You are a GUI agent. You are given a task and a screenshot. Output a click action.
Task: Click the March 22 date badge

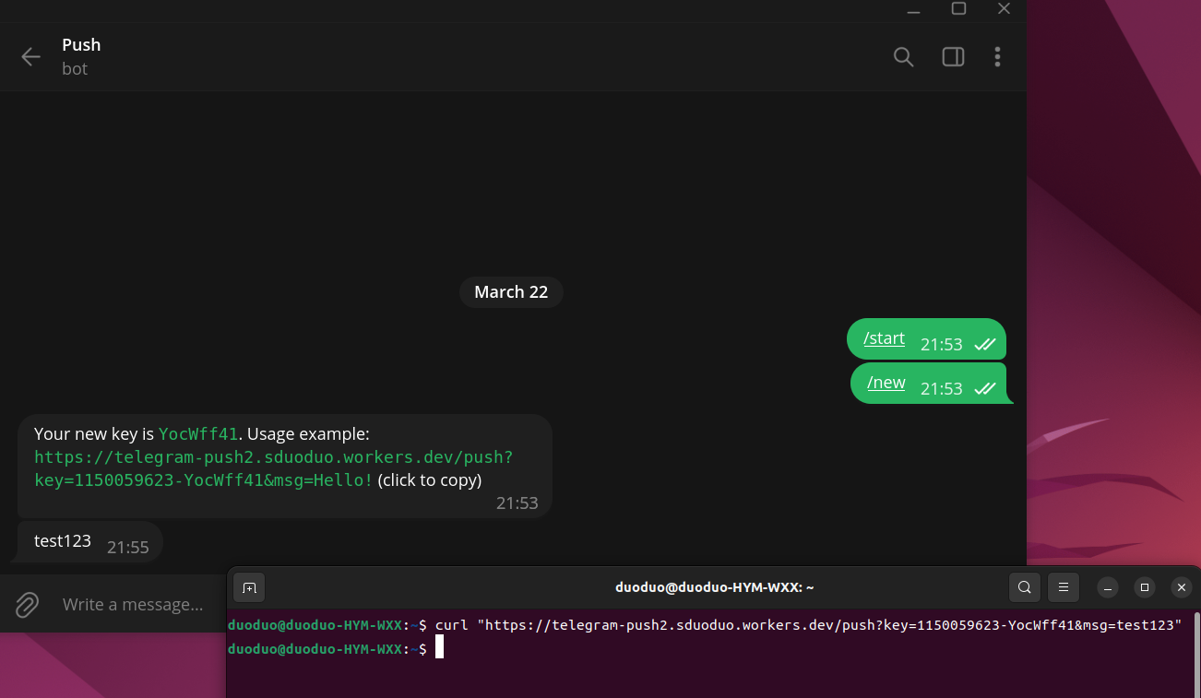click(511, 292)
